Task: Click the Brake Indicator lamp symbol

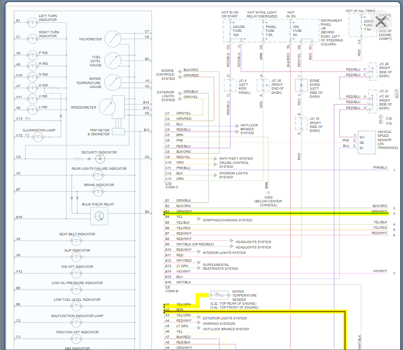Action: tap(98, 191)
